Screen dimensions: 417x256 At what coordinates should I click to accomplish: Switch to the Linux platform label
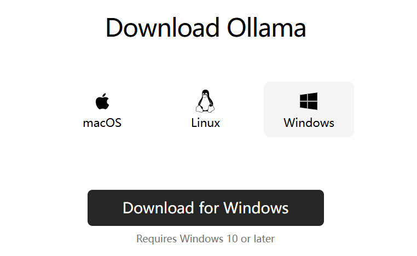click(206, 123)
